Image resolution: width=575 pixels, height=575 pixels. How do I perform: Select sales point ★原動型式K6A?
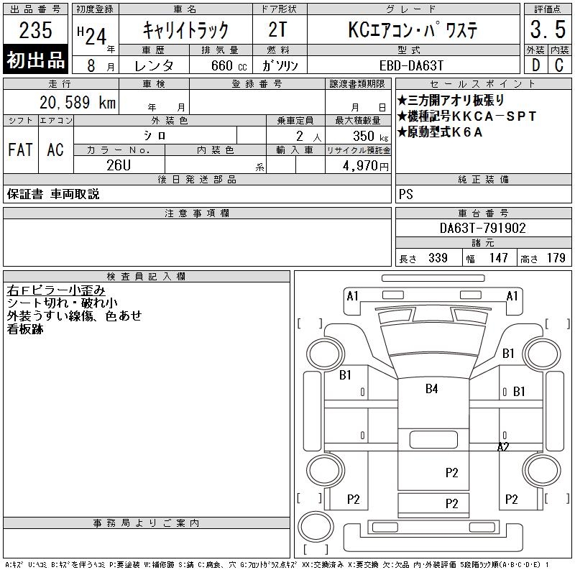pyautogui.click(x=440, y=132)
